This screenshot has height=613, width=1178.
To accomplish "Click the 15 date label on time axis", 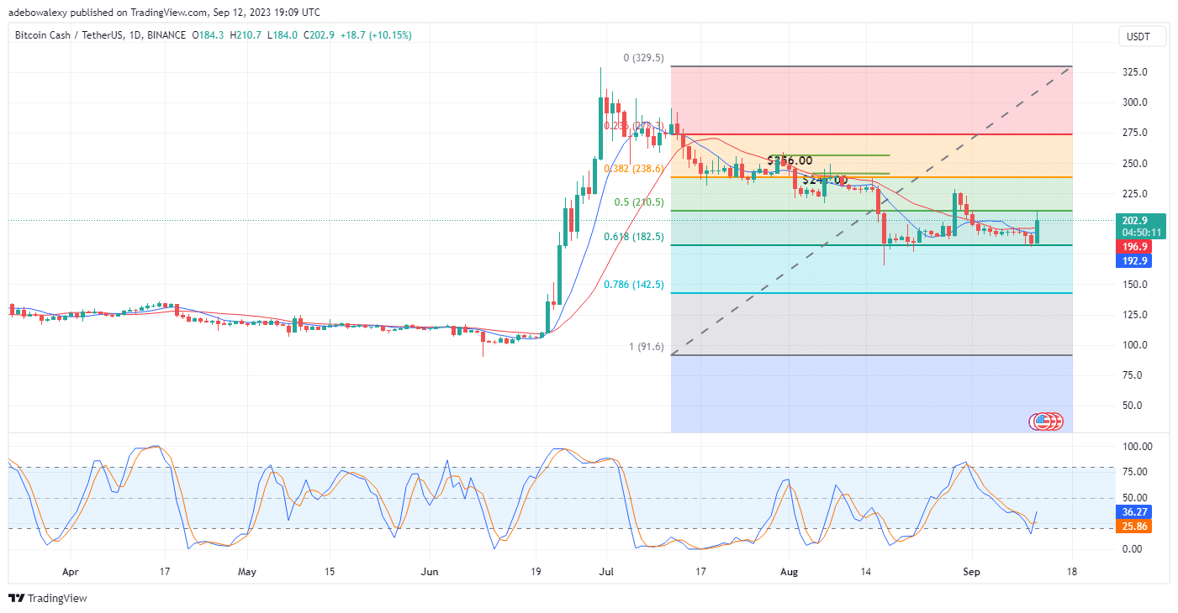I will [x=329, y=572].
